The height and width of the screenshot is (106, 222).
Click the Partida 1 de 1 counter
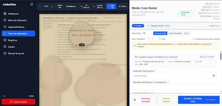pos(214,26)
